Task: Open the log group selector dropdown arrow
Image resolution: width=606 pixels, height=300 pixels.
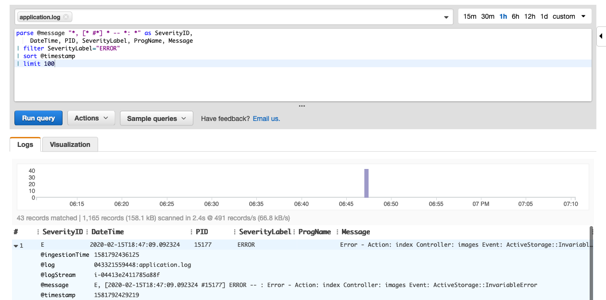Action: point(446,17)
